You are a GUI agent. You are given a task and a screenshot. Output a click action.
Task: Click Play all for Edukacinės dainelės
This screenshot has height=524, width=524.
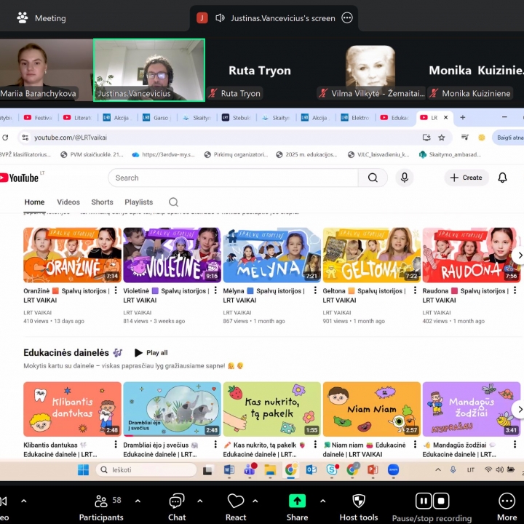pyautogui.click(x=151, y=353)
